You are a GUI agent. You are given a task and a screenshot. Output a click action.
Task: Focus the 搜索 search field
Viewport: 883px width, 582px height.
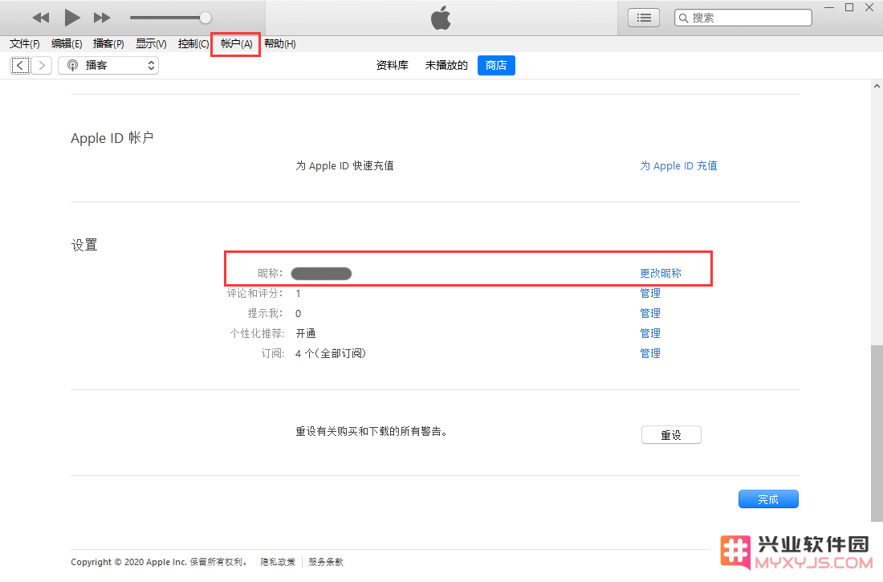[743, 18]
